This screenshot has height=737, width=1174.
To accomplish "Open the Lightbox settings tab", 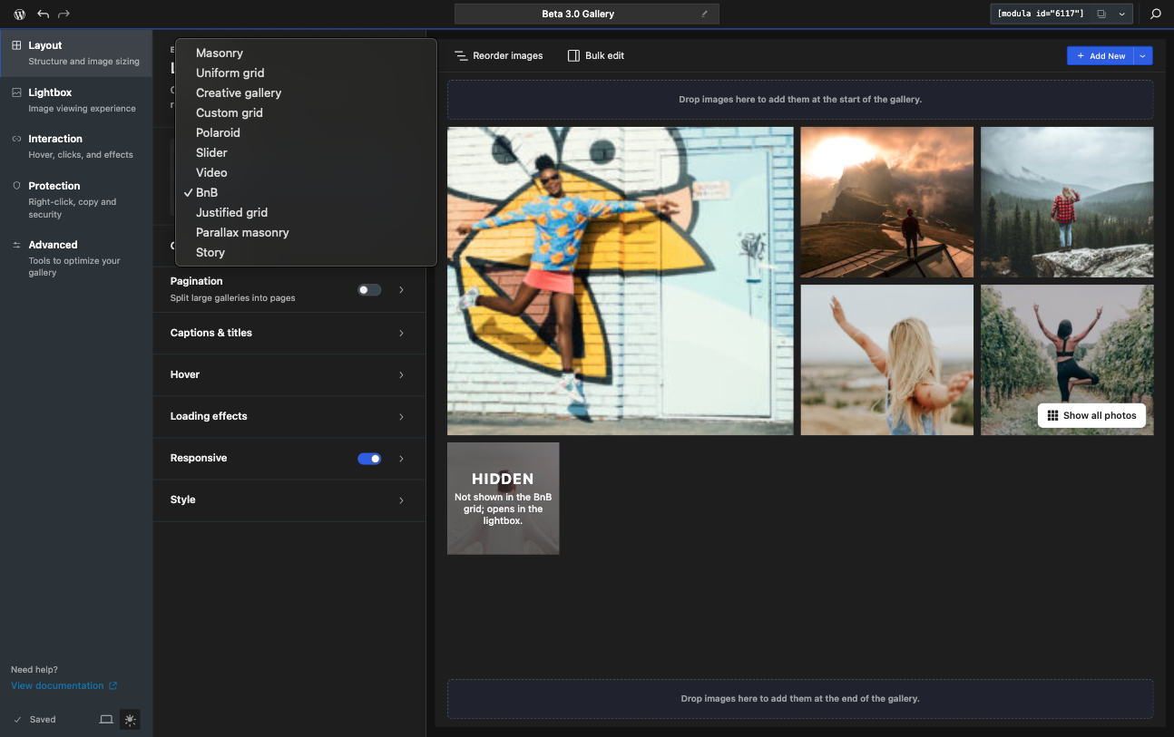I will (76, 100).
